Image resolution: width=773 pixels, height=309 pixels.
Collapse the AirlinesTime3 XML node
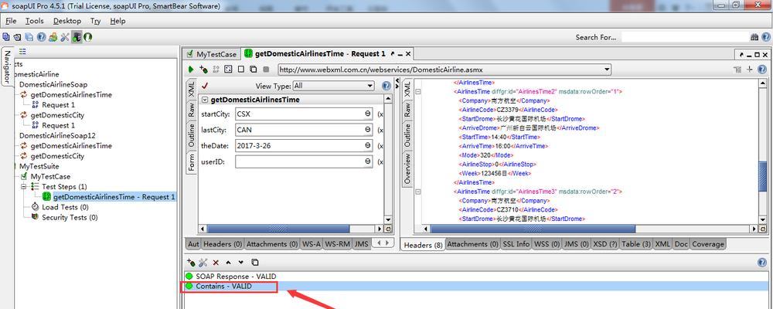[418, 192]
